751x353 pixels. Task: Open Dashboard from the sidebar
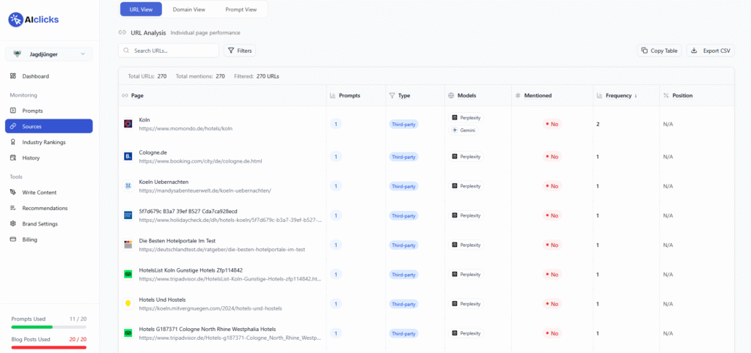(x=35, y=76)
